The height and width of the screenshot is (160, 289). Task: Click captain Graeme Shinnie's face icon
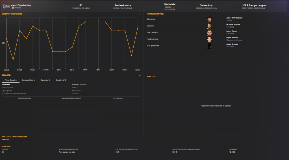(x=209, y=26)
